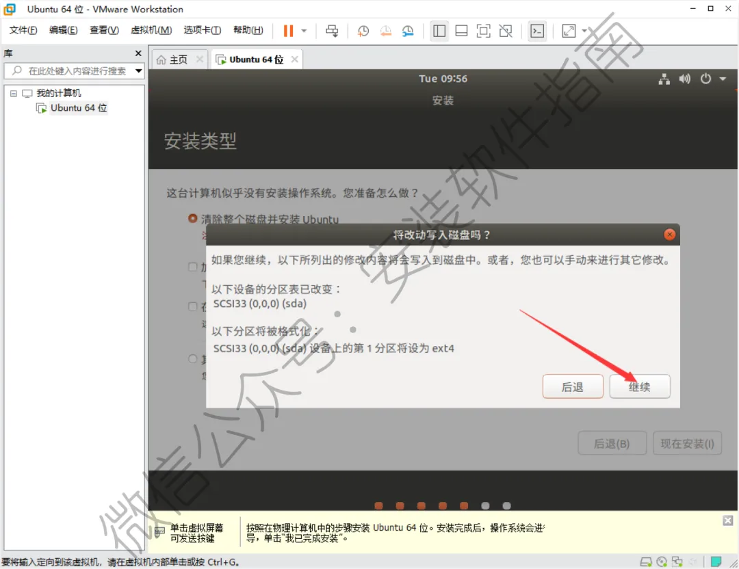The image size is (739, 569).
Task: Click the 后退(B) installer button
Action: coord(612,443)
